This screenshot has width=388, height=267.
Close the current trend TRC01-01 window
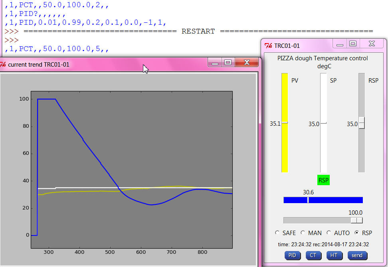(x=246, y=62)
